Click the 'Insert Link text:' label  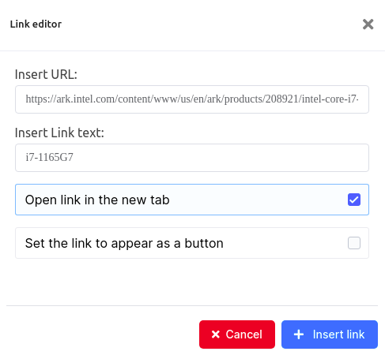(x=59, y=133)
